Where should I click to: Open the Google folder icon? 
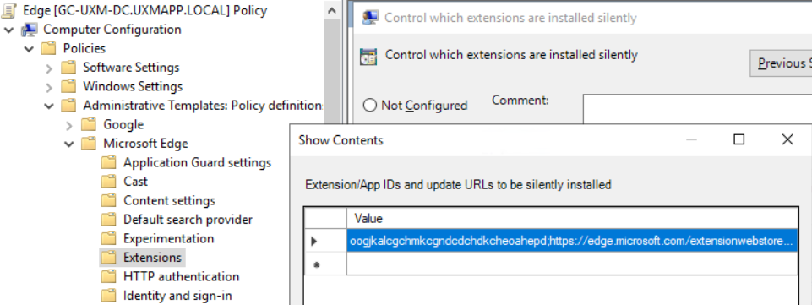89,124
